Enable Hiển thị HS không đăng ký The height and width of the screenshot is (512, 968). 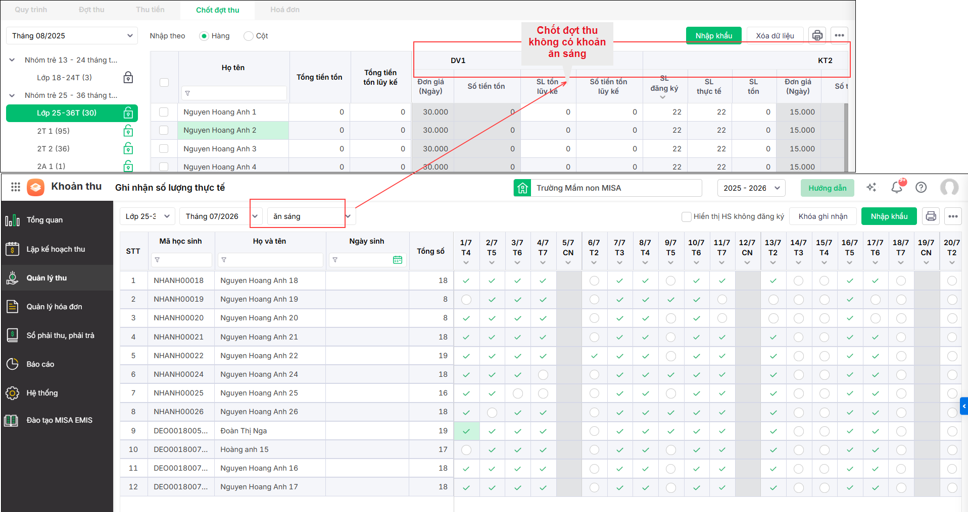(x=686, y=216)
